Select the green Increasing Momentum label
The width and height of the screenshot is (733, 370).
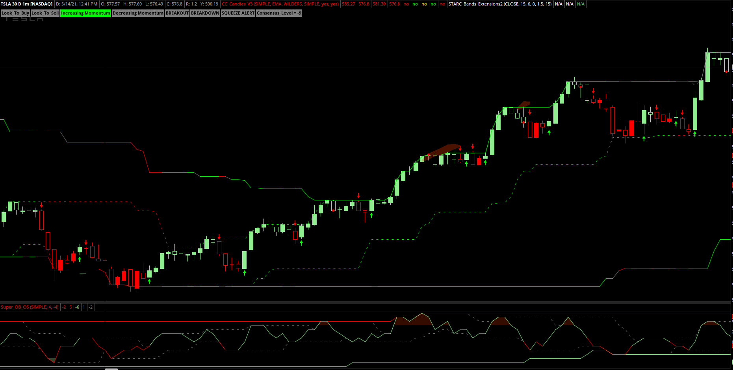pyautogui.click(x=85, y=13)
